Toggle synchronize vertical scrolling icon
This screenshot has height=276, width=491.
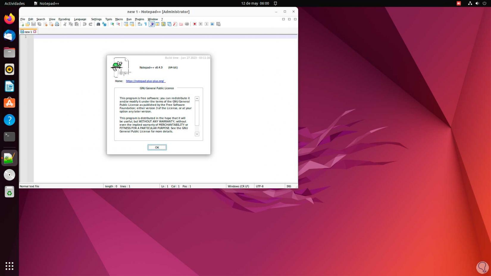pos(126,24)
